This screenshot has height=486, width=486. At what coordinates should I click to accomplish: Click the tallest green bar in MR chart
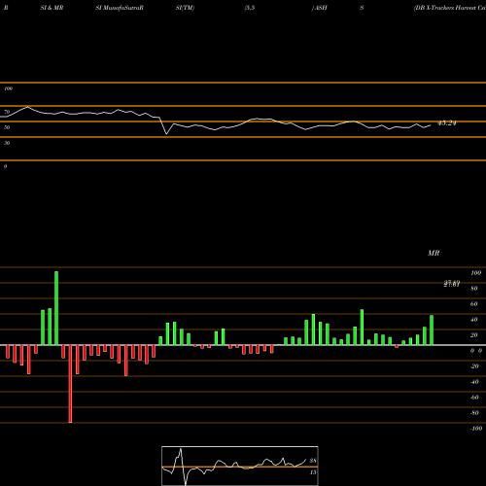(x=56, y=308)
